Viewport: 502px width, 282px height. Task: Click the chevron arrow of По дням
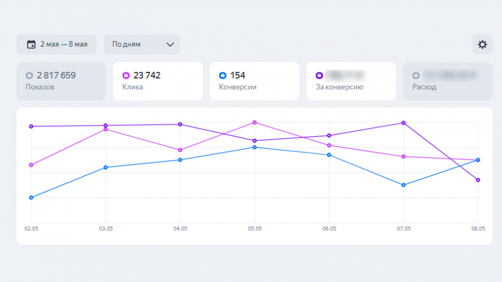[x=170, y=45]
